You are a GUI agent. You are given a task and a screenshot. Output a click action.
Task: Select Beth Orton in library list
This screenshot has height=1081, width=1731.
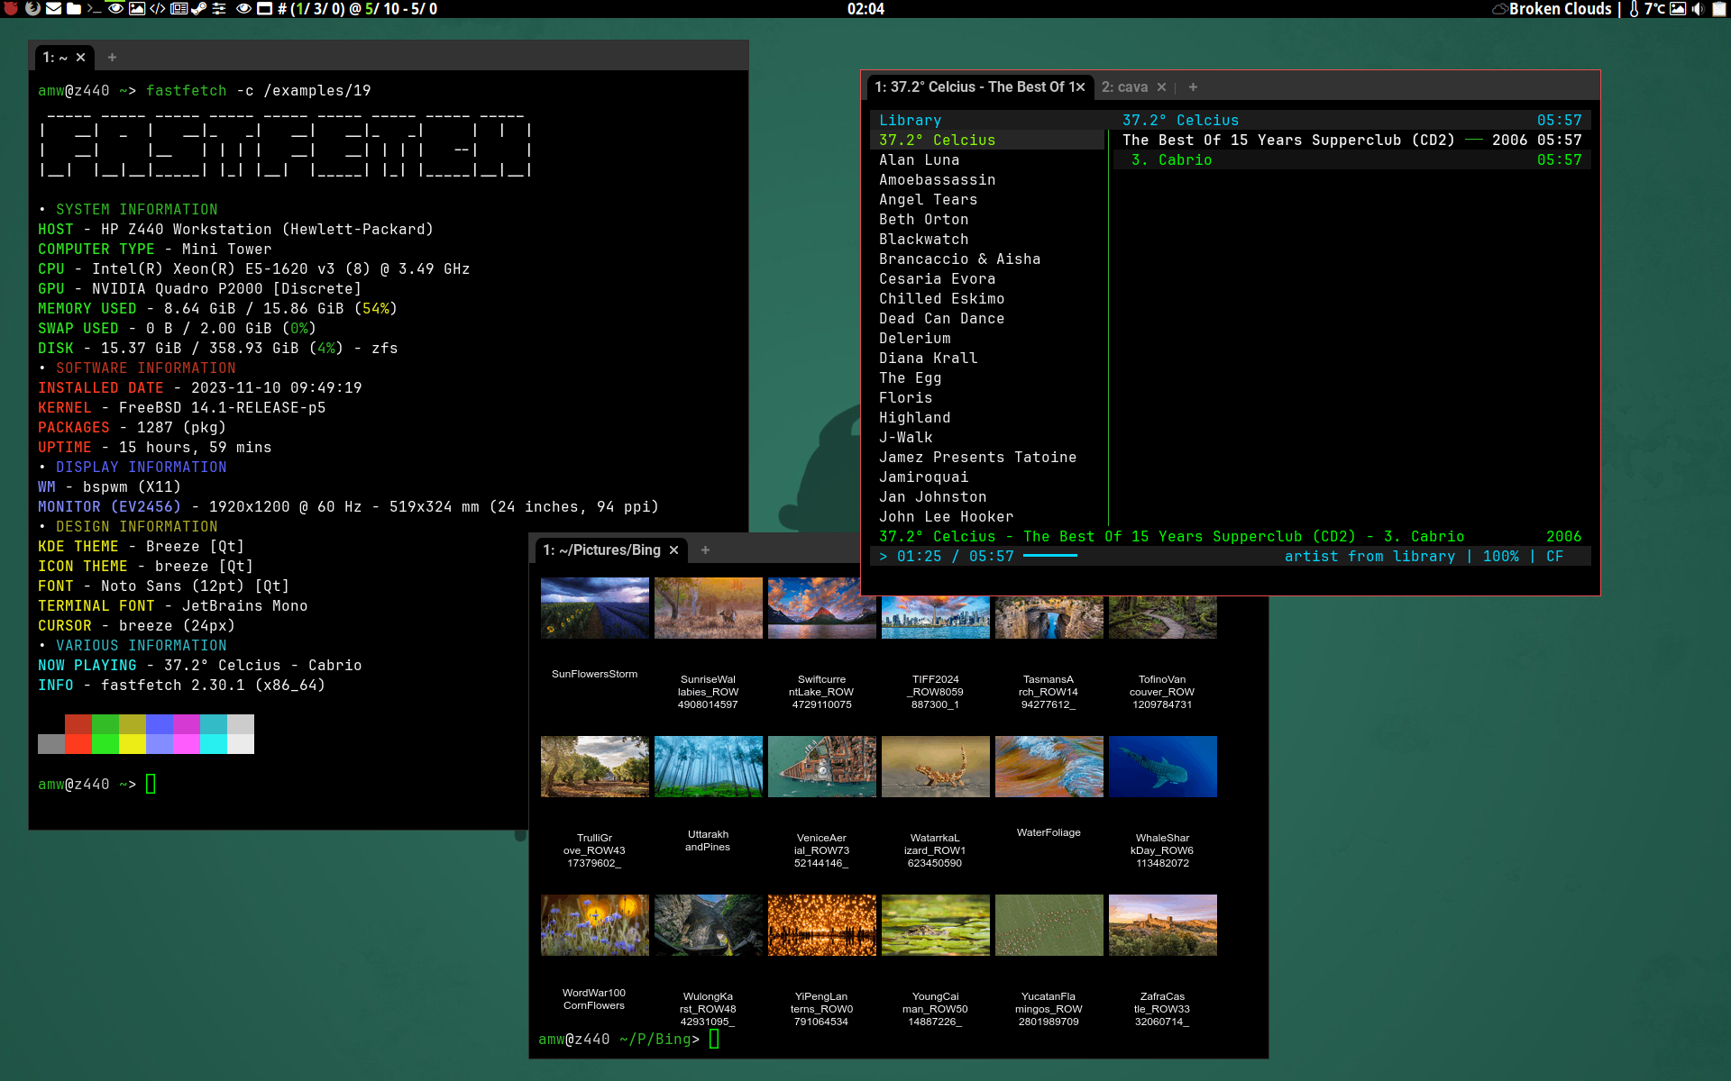coord(924,219)
